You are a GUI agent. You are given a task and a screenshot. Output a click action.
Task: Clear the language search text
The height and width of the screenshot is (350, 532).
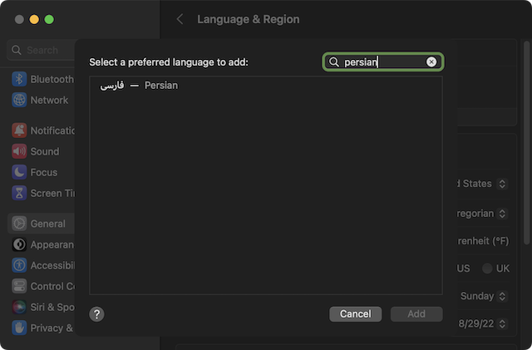[431, 62]
